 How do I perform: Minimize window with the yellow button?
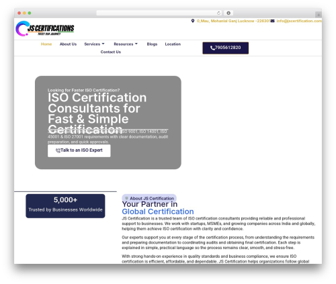(24, 13)
